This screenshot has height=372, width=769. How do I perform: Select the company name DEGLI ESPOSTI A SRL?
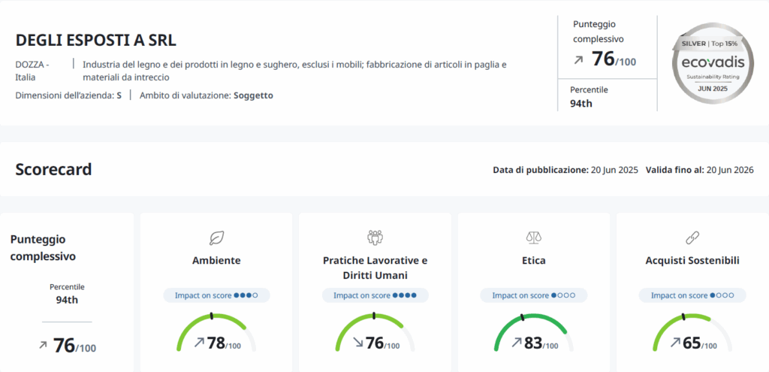pos(95,41)
